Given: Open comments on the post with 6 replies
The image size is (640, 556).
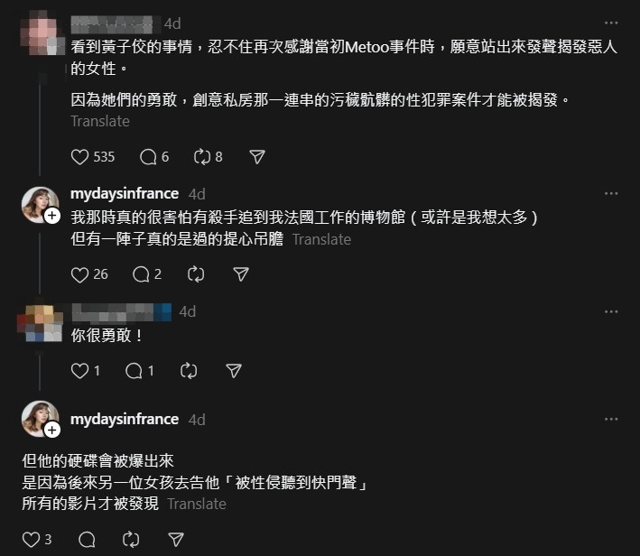Looking at the screenshot, I should 148,157.
